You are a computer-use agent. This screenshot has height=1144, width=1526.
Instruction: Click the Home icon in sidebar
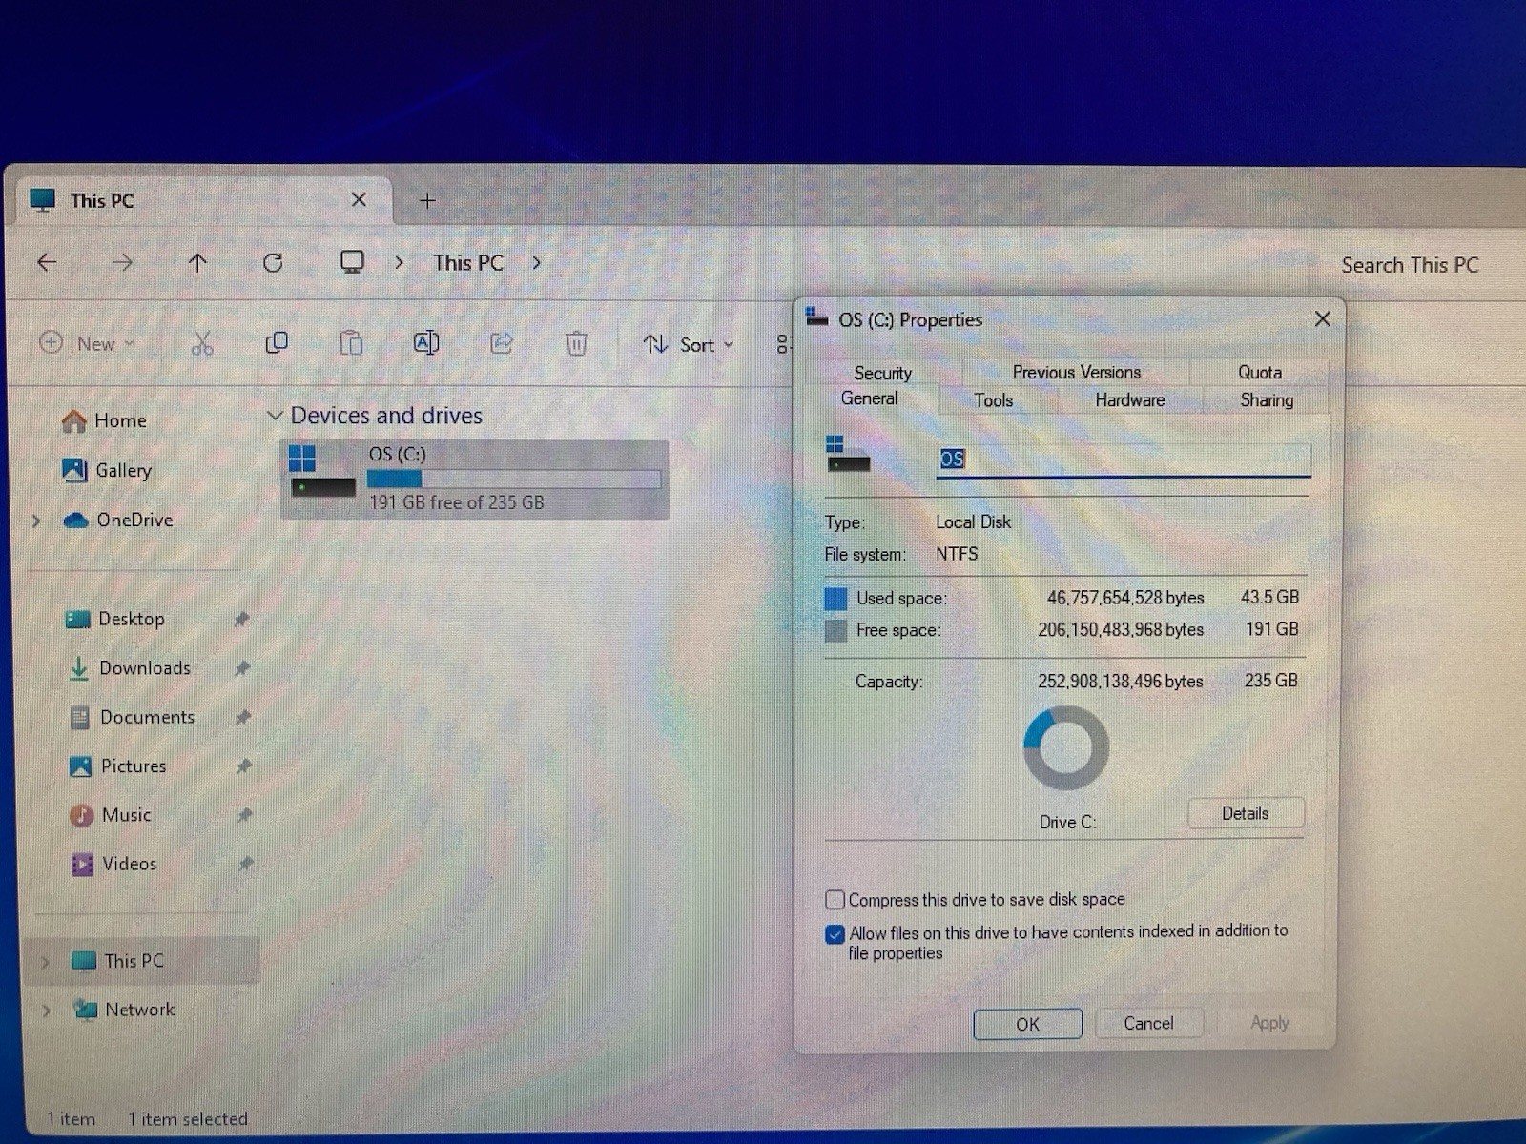click(73, 420)
